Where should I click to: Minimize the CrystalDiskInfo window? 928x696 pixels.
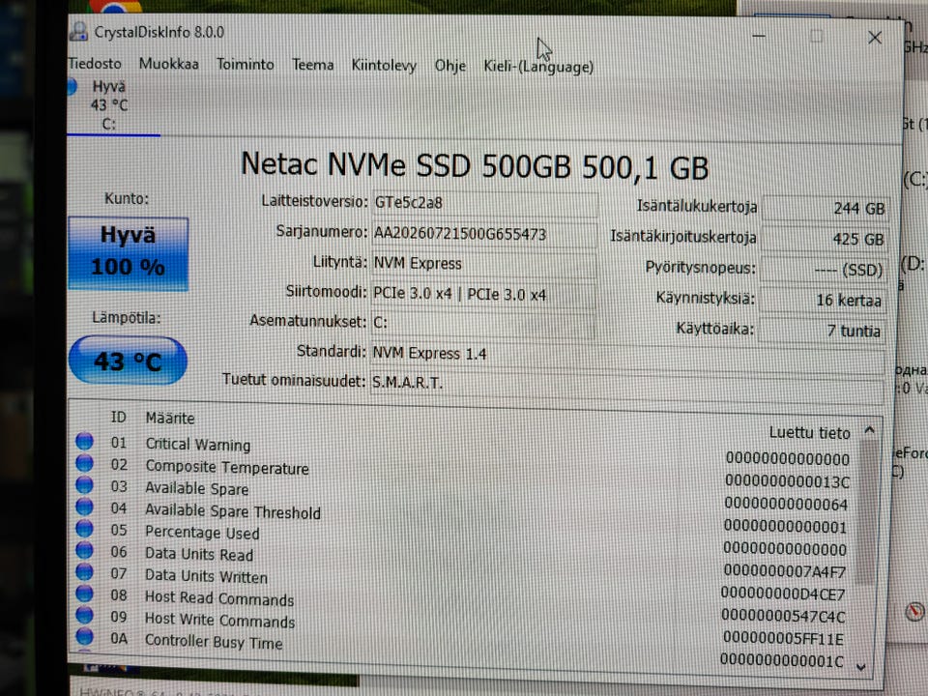tap(759, 36)
